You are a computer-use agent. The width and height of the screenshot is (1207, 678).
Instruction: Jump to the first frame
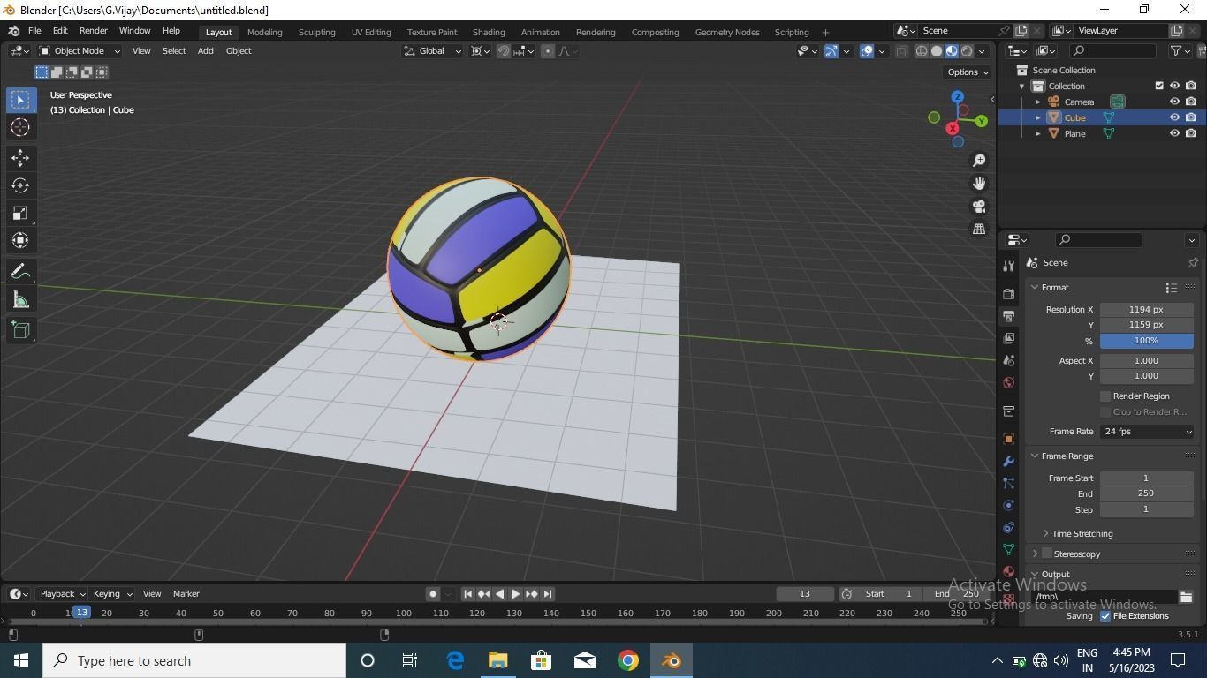click(x=468, y=594)
